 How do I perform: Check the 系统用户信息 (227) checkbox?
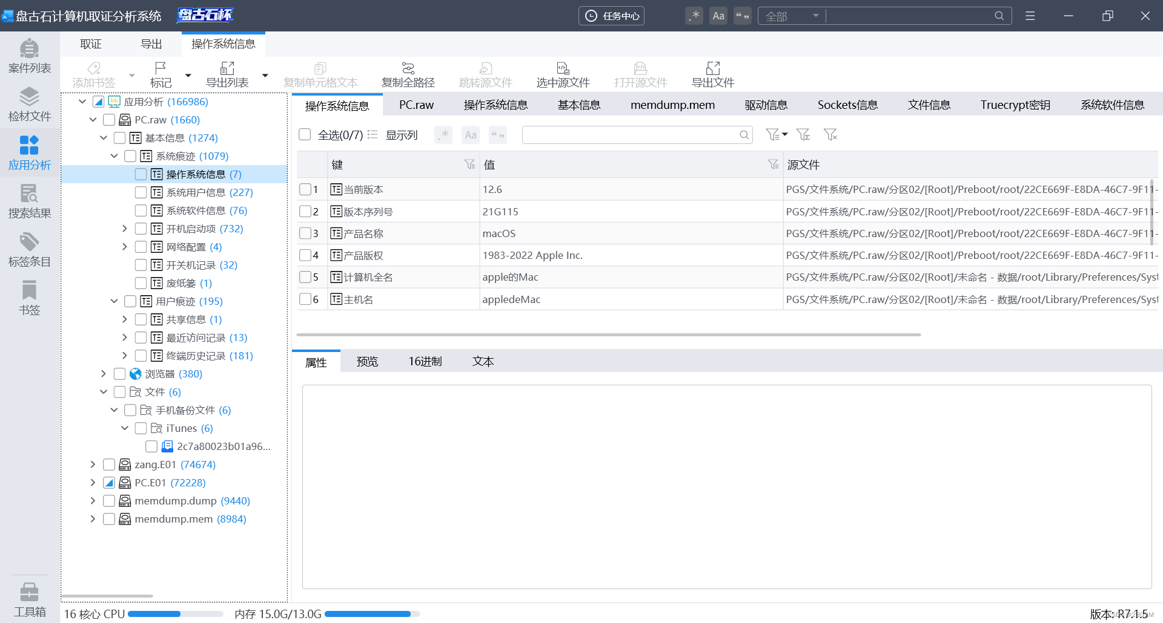tap(141, 192)
